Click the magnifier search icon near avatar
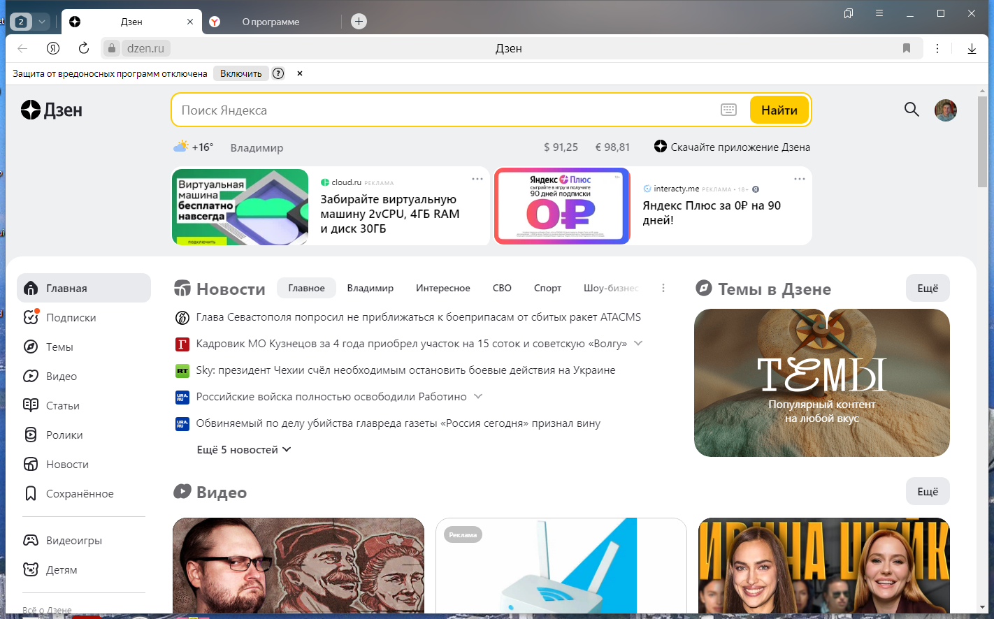The height and width of the screenshot is (619, 994). (912, 110)
